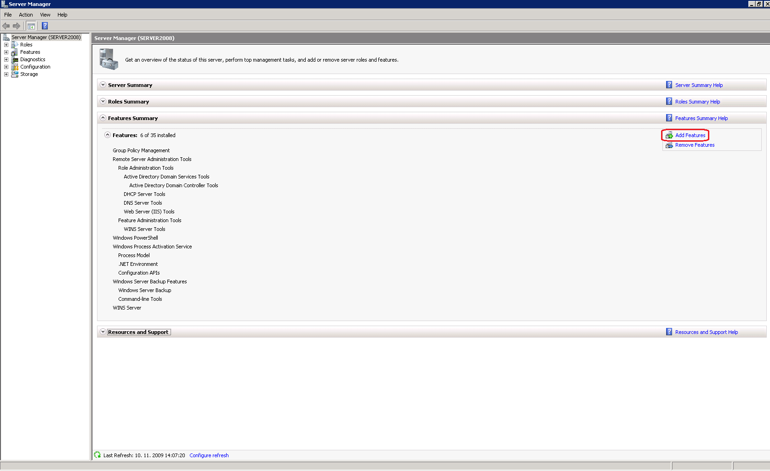Expand the Roles Summary section

[103, 101]
